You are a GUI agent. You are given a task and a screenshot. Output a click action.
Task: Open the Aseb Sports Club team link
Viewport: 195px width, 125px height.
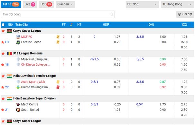(x=33, y=82)
